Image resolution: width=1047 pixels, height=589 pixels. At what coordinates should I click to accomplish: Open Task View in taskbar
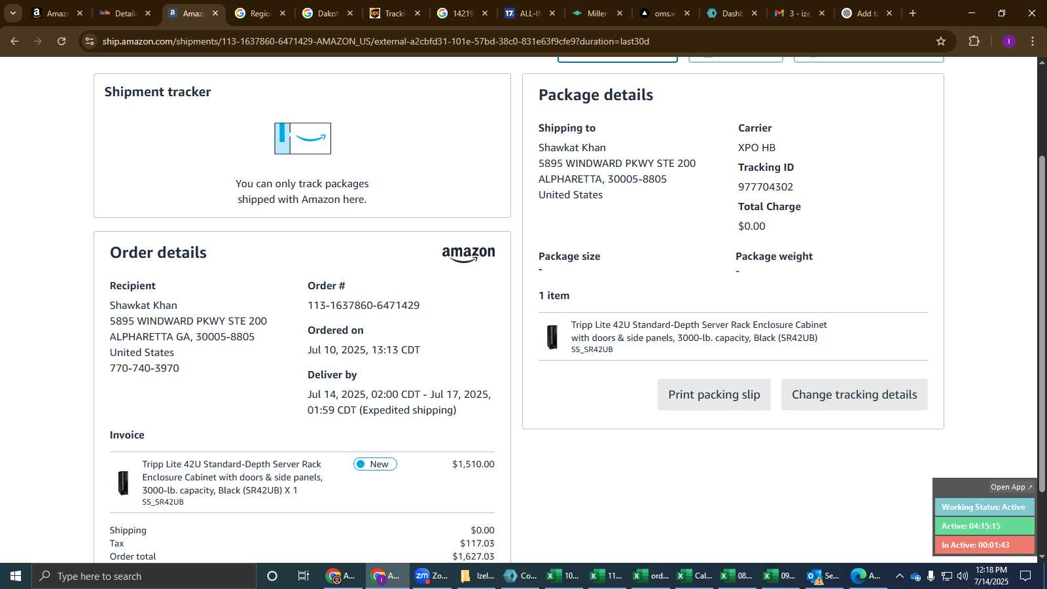pyautogui.click(x=304, y=576)
